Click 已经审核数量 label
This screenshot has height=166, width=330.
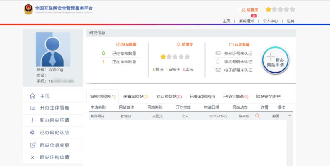point(124,54)
